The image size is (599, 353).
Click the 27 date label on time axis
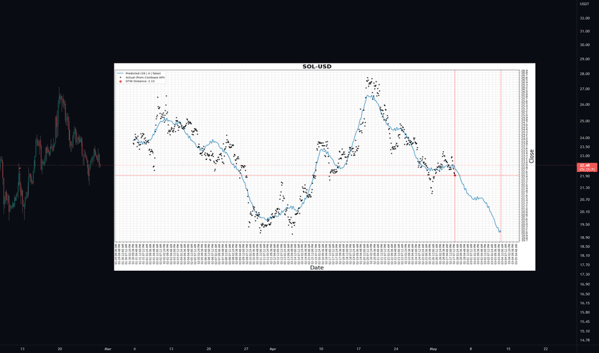tap(246, 349)
